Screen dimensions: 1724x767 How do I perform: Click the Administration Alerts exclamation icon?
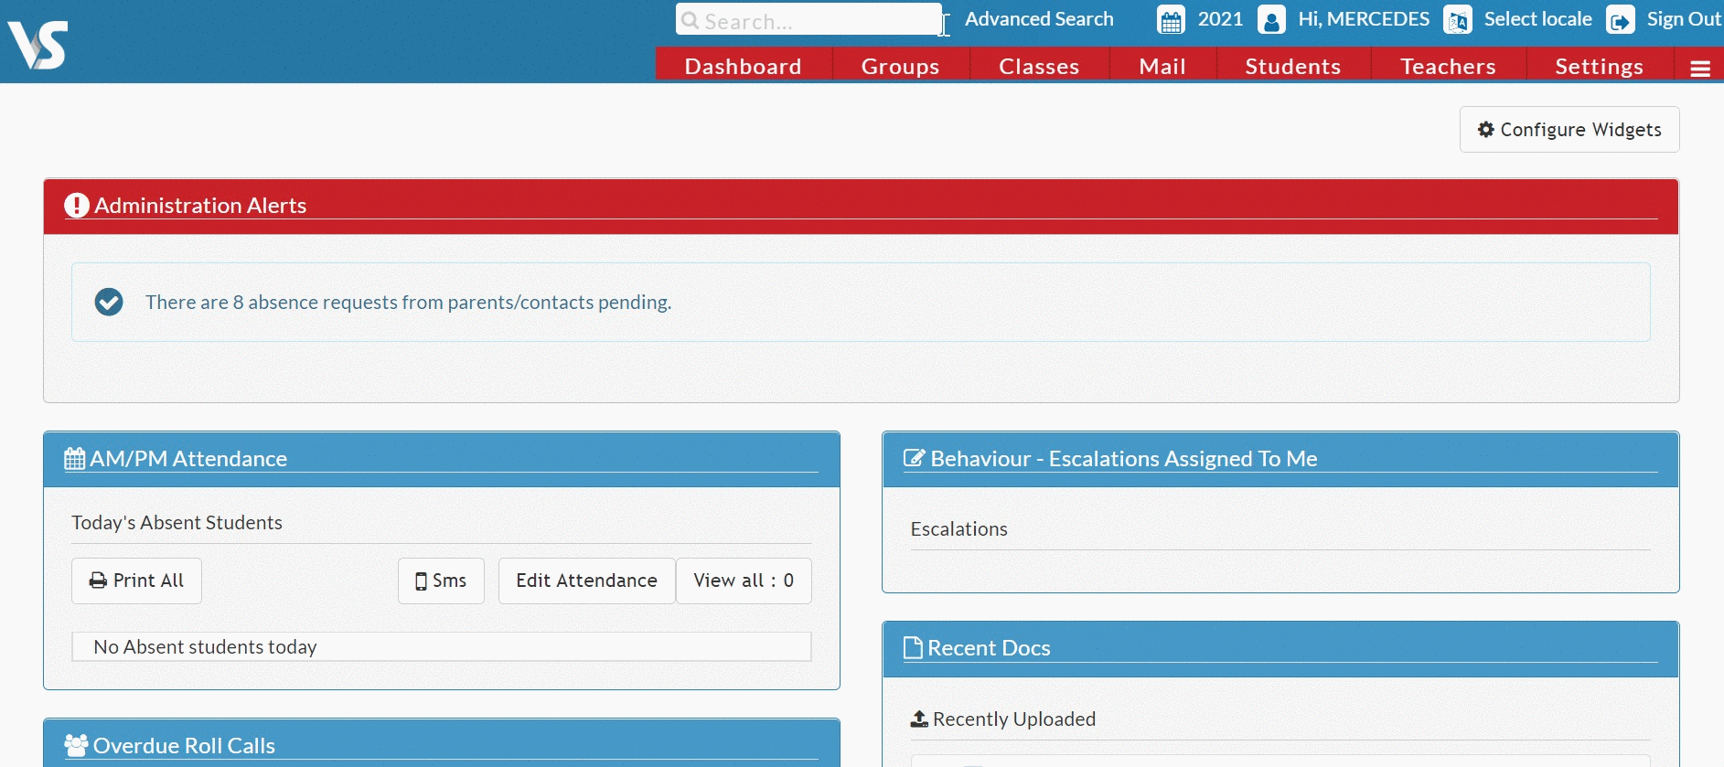click(x=77, y=206)
